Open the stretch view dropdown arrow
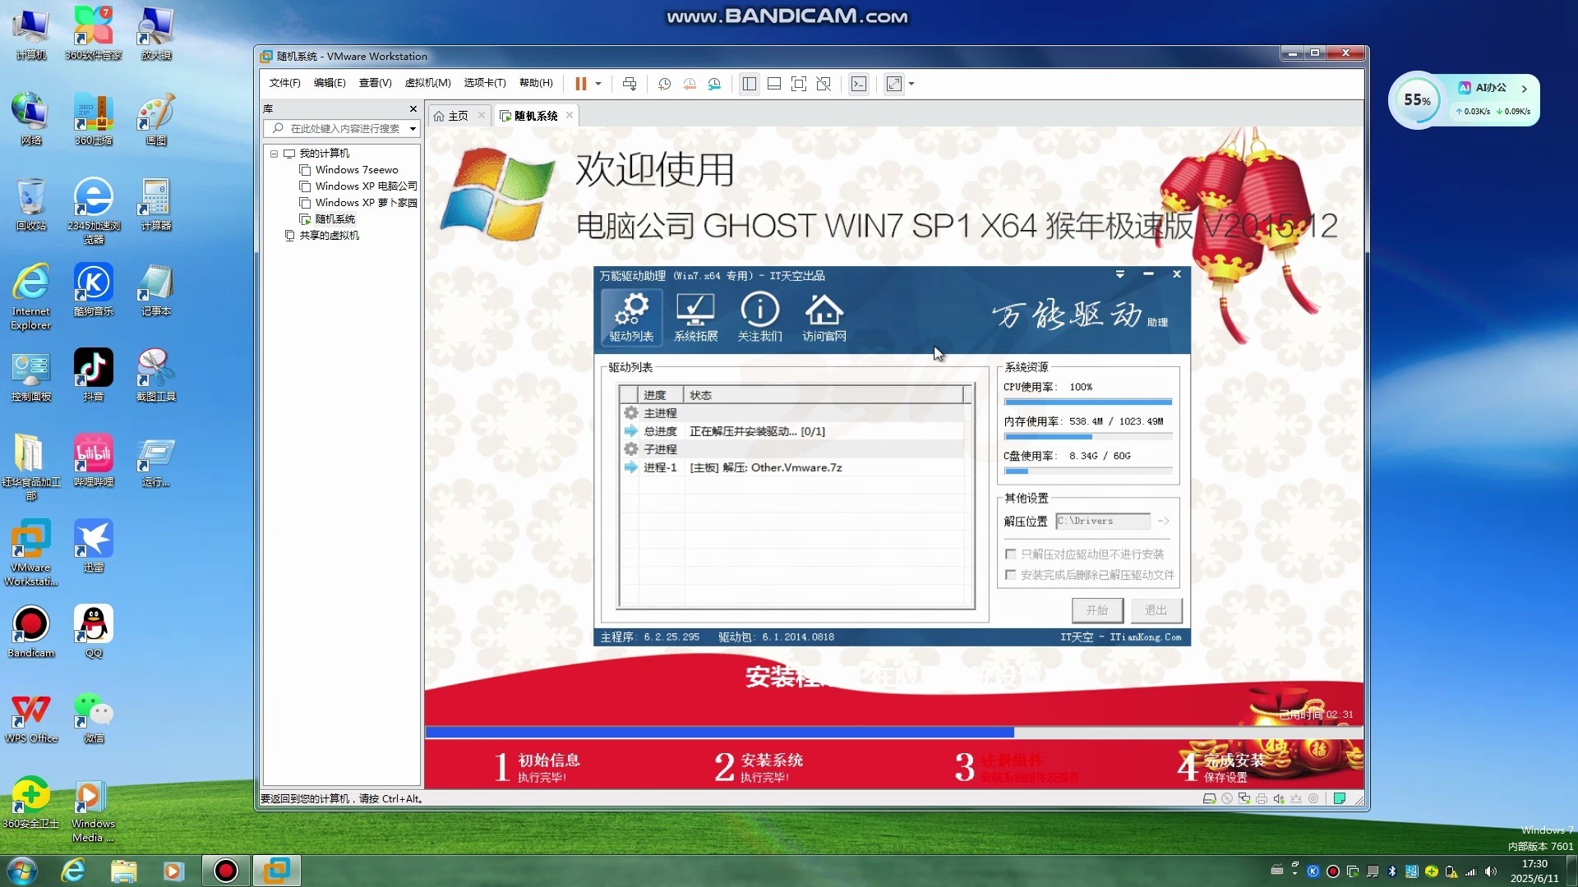Image resolution: width=1578 pixels, height=887 pixels. coord(911,84)
